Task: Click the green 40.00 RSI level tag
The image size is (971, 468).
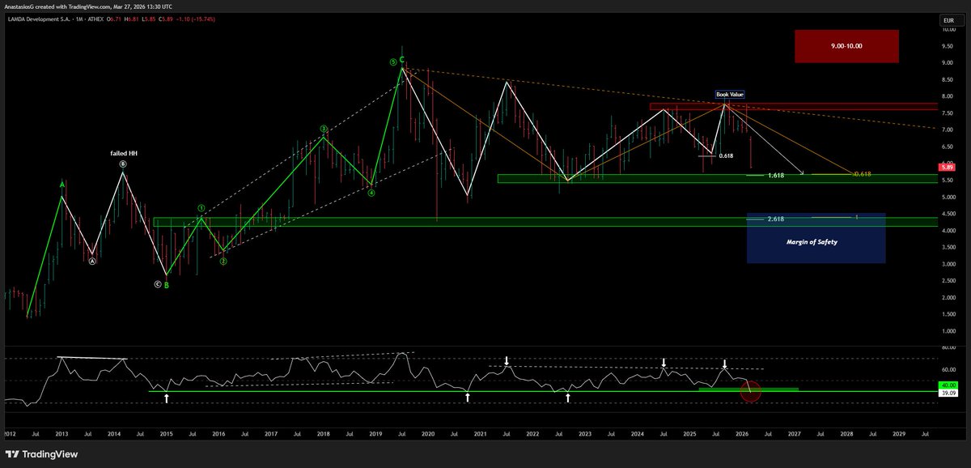Action: [x=948, y=385]
